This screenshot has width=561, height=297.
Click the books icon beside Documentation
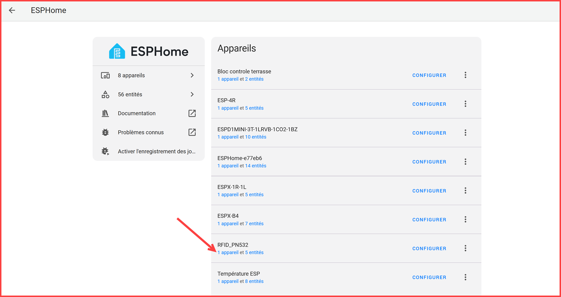[105, 113]
